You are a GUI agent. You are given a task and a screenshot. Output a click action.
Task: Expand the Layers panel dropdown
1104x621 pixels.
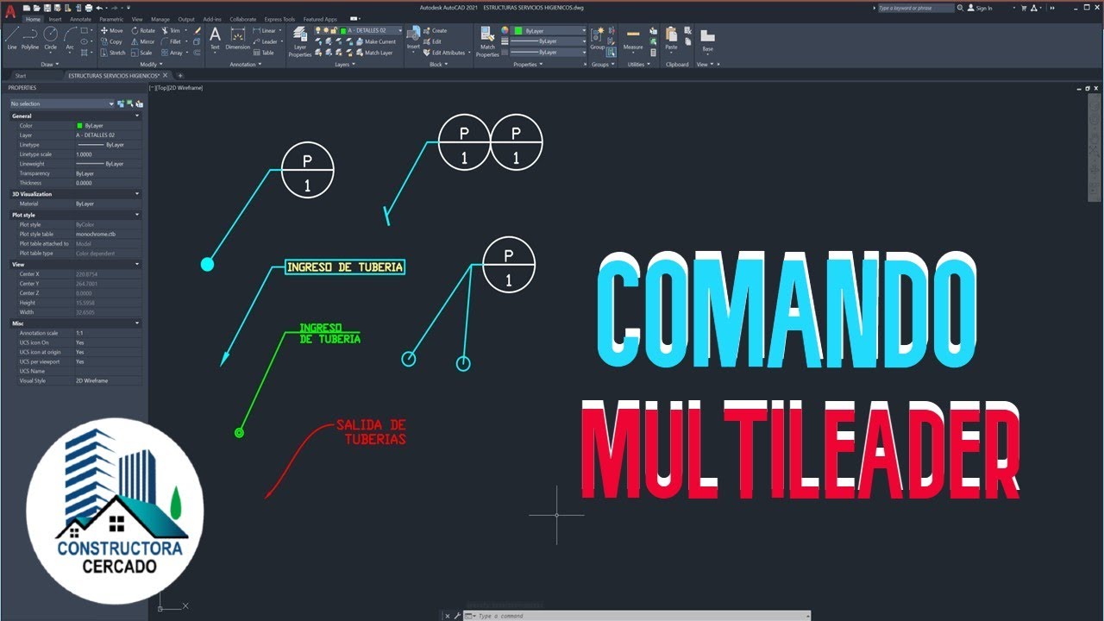345,64
